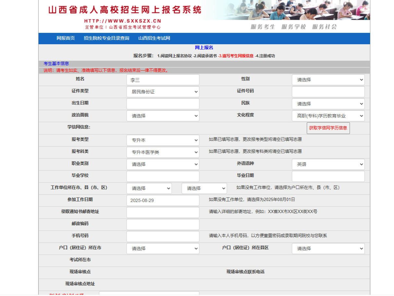The height and width of the screenshot is (296, 394).
Task: Focus the 手机号码 input box
Action: (163, 236)
